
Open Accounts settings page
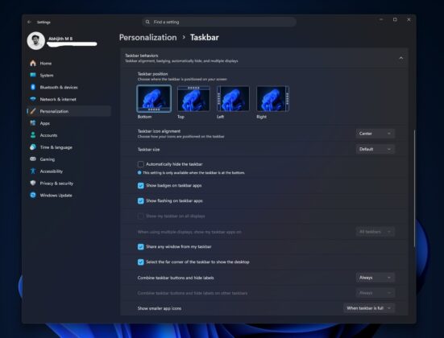68,135
